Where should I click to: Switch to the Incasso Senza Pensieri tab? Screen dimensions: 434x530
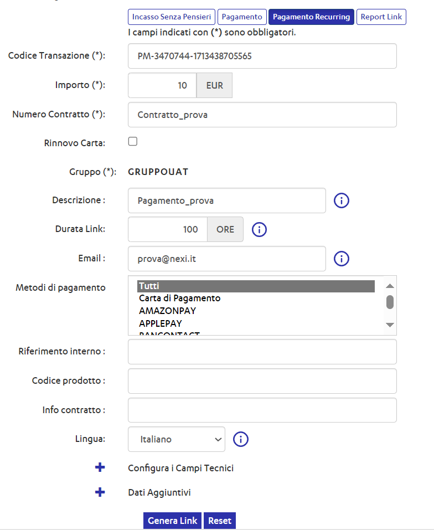(x=172, y=17)
